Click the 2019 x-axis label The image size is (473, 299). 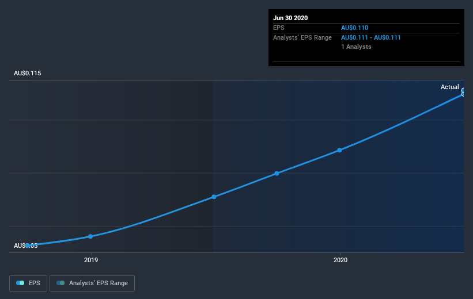91,260
